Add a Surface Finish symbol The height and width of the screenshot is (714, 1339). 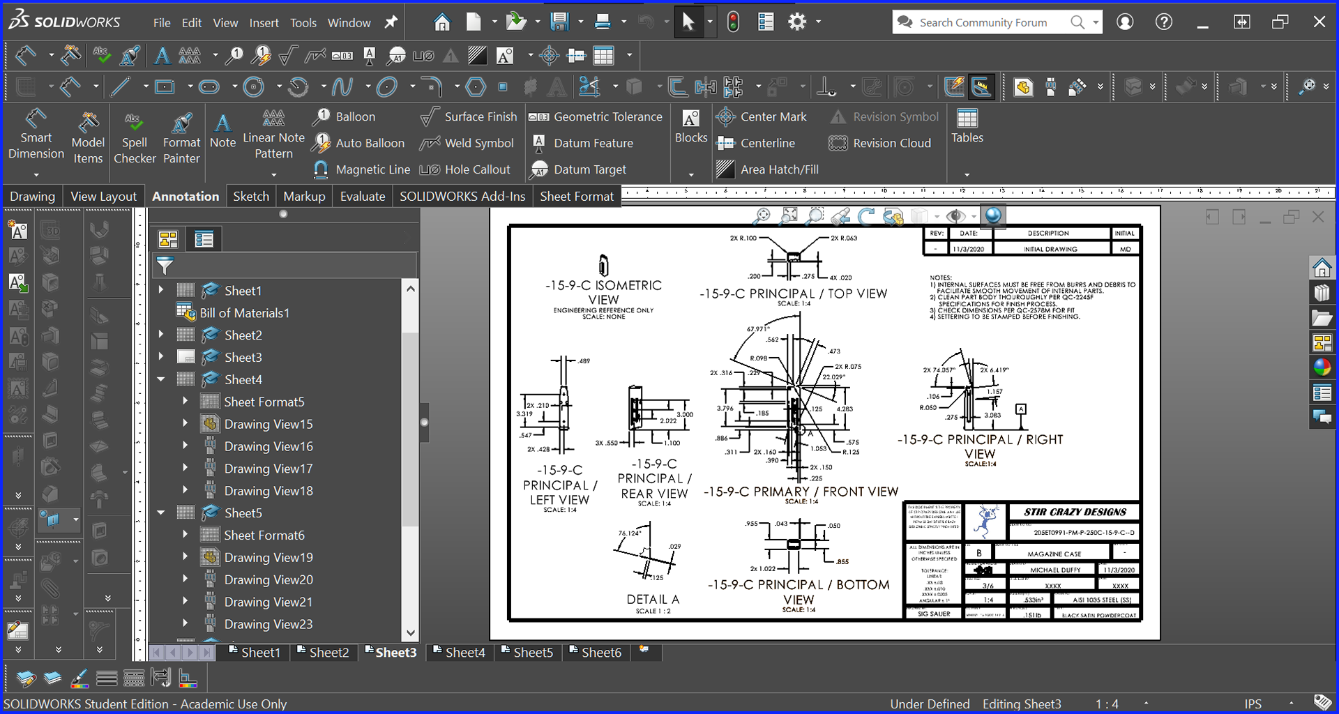469,116
